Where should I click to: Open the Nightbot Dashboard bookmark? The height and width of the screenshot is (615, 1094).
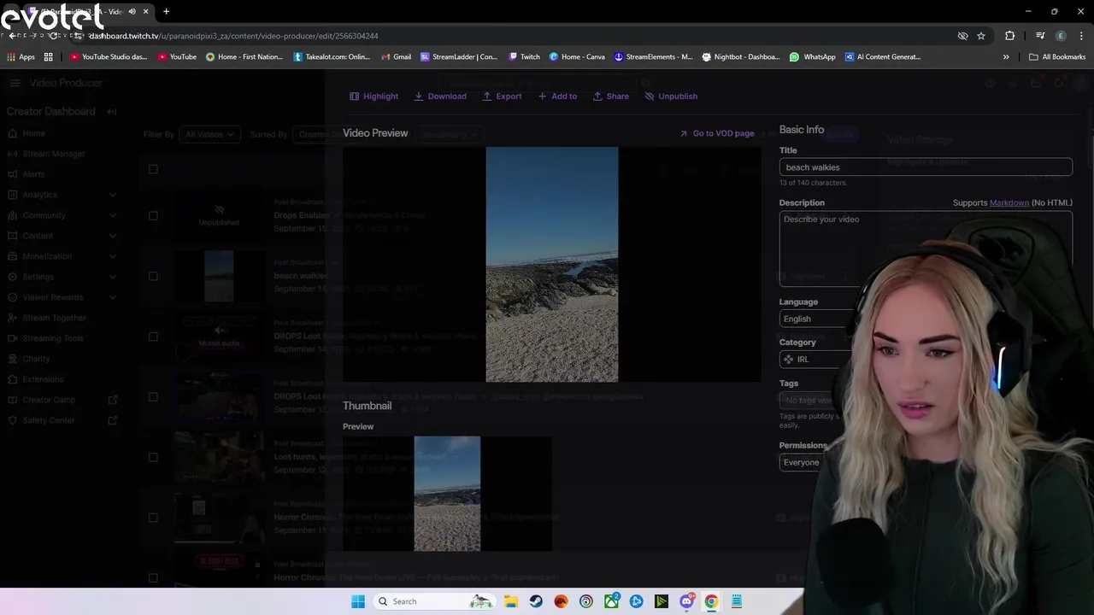pos(741,57)
